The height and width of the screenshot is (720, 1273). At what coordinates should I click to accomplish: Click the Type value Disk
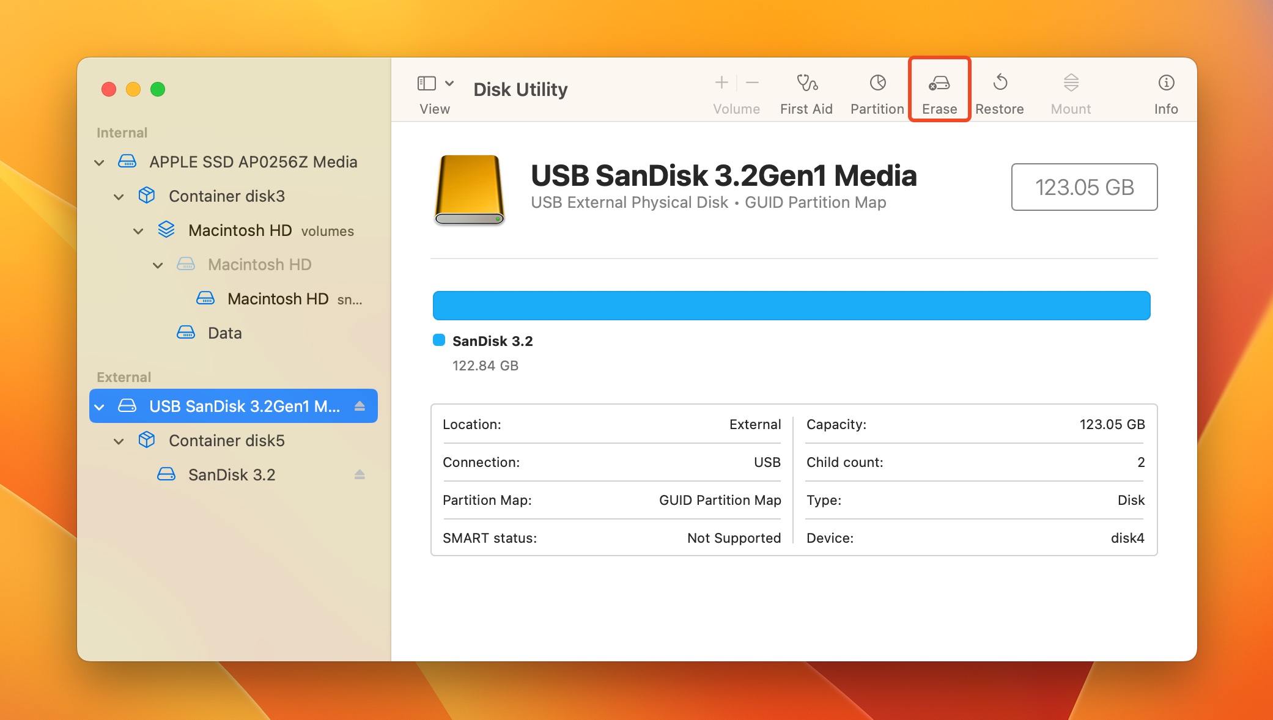(x=1131, y=500)
